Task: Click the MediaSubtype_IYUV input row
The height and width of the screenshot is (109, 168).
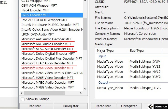Action: pos(132,62)
